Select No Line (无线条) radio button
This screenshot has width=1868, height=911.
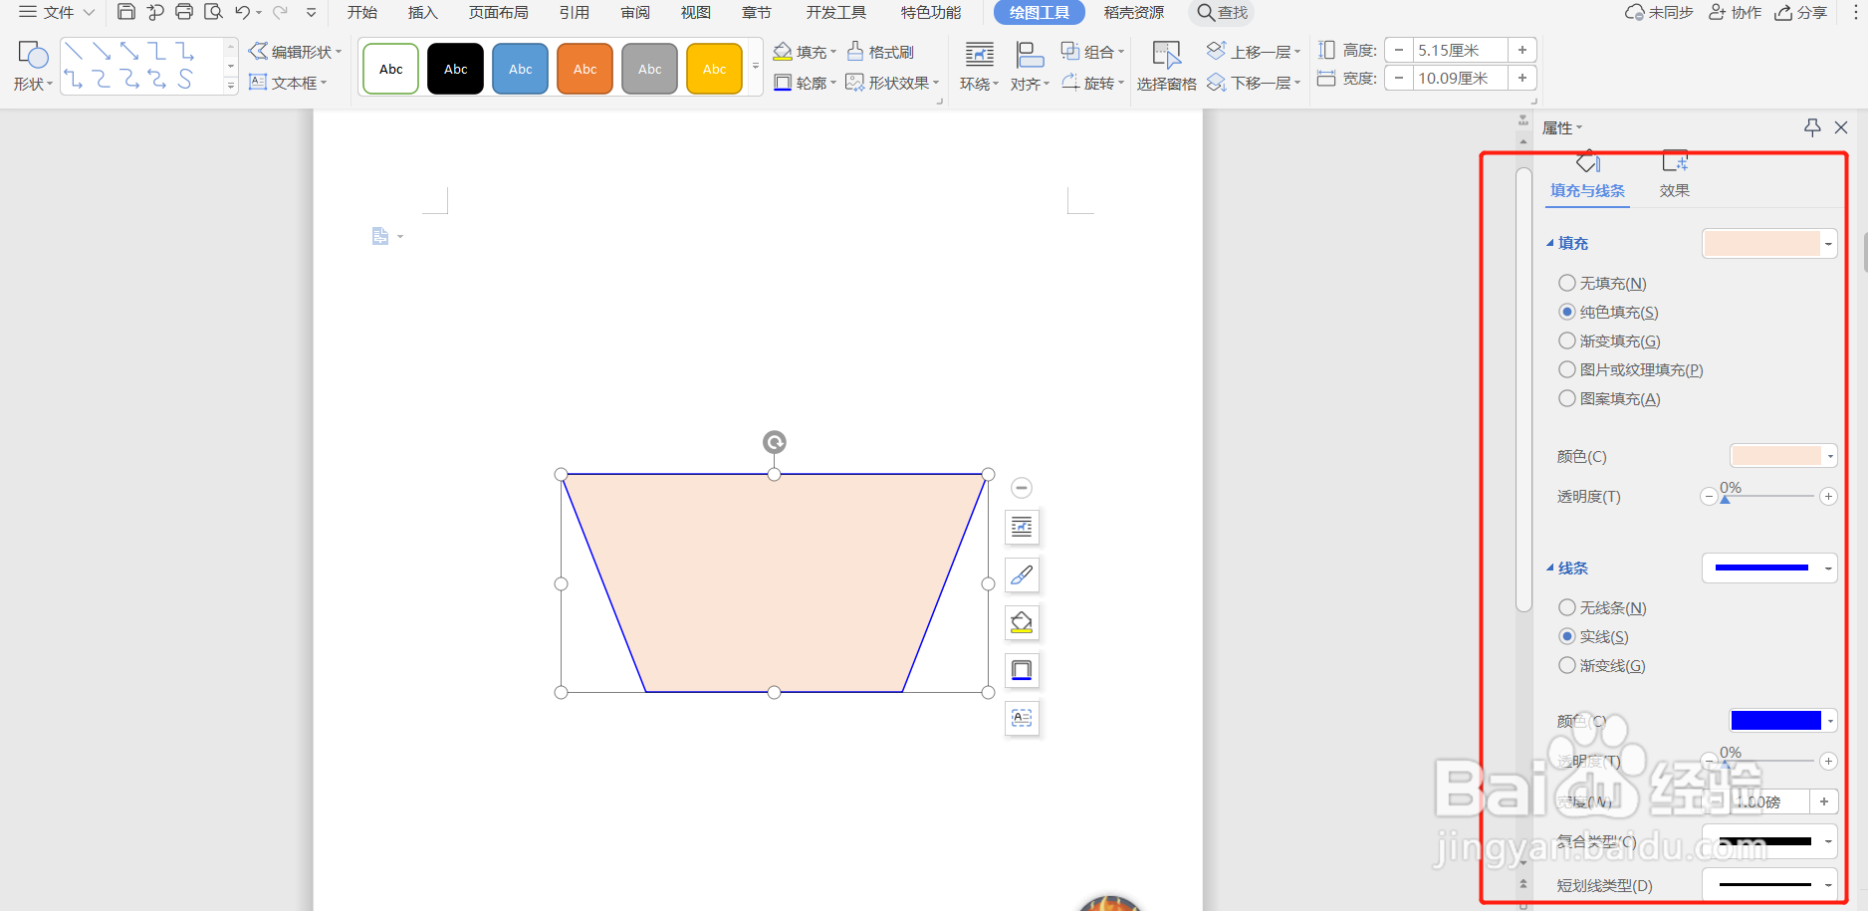coord(1567,607)
